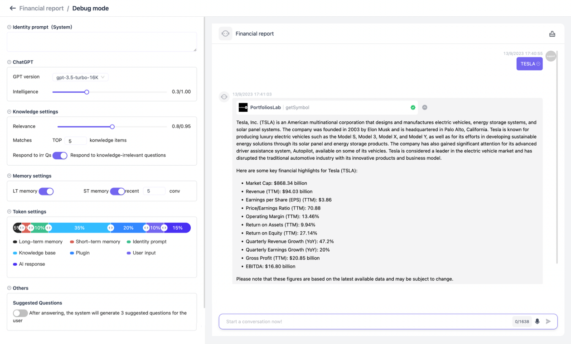Collapse the Token settings section

coord(9,212)
